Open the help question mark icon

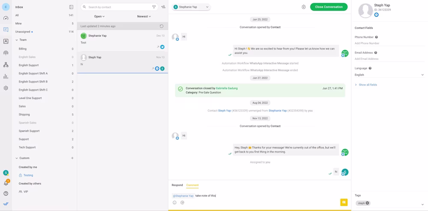click(x=6, y=193)
